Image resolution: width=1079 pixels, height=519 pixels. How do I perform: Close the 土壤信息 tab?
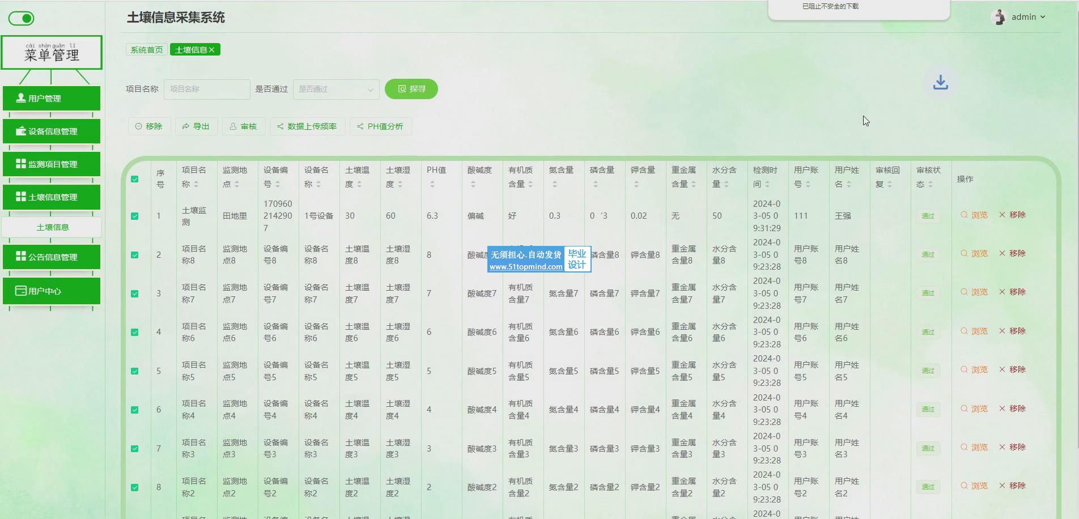pyautogui.click(x=212, y=50)
